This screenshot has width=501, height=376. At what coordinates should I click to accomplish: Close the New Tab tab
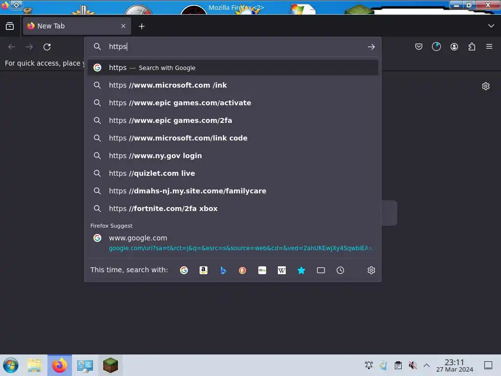pyautogui.click(x=123, y=26)
